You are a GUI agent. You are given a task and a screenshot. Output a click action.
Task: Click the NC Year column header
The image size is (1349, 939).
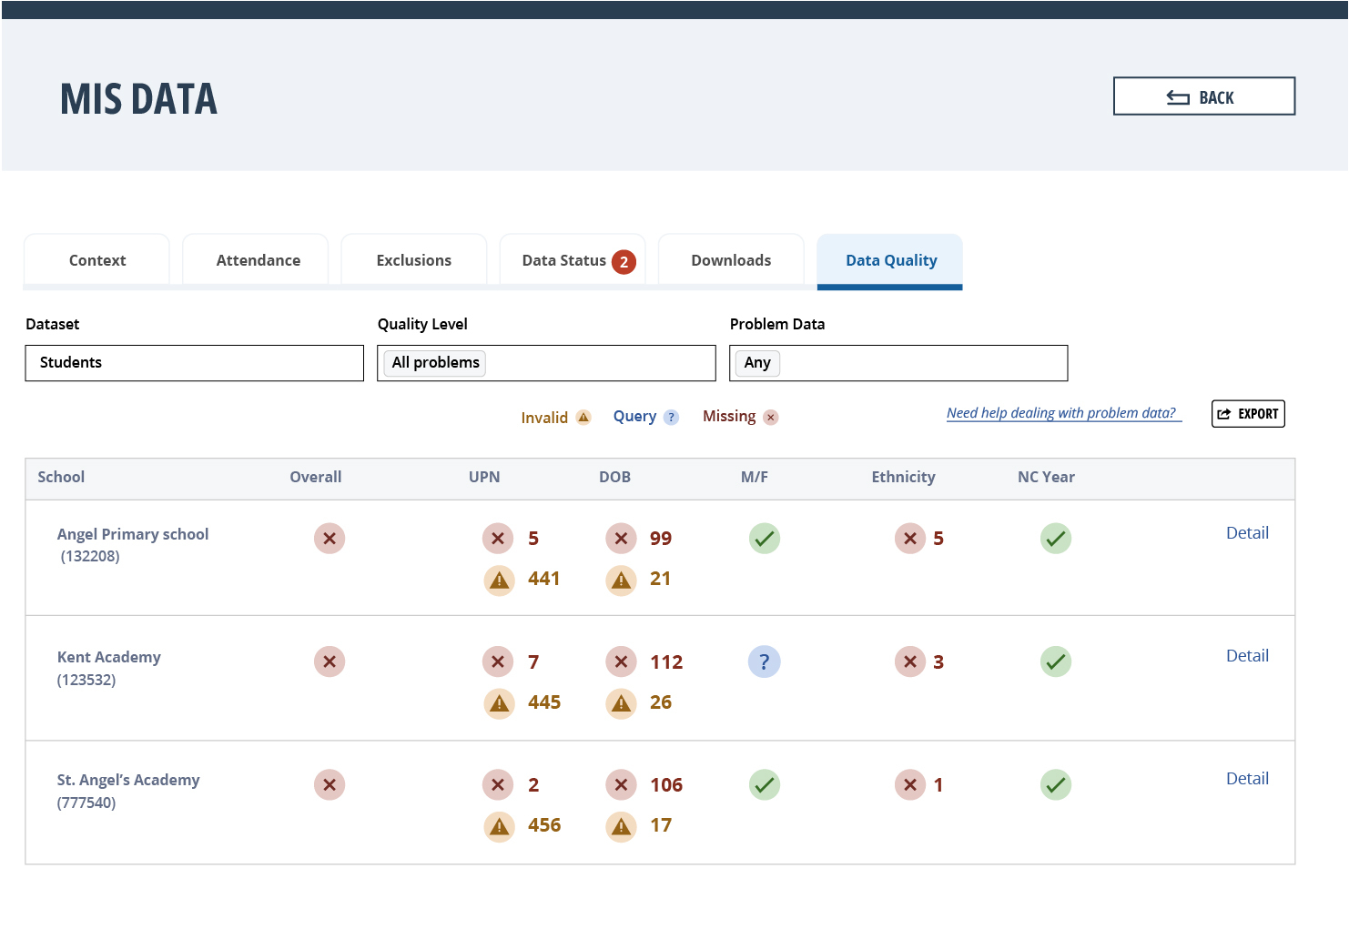pyautogui.click(x=1046, y=477)
